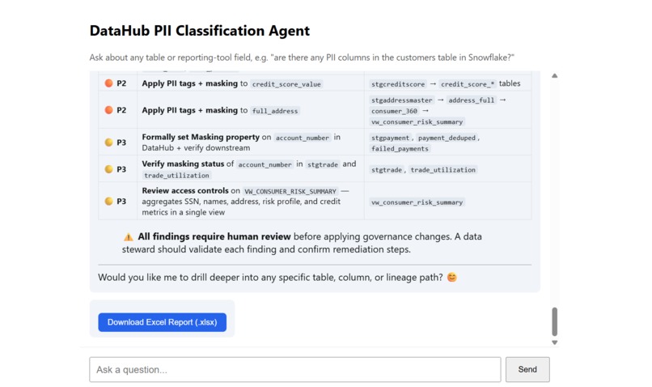Click the account_number tag in Formally set Masking row
The image size is (652, 387).
point(303,138)
